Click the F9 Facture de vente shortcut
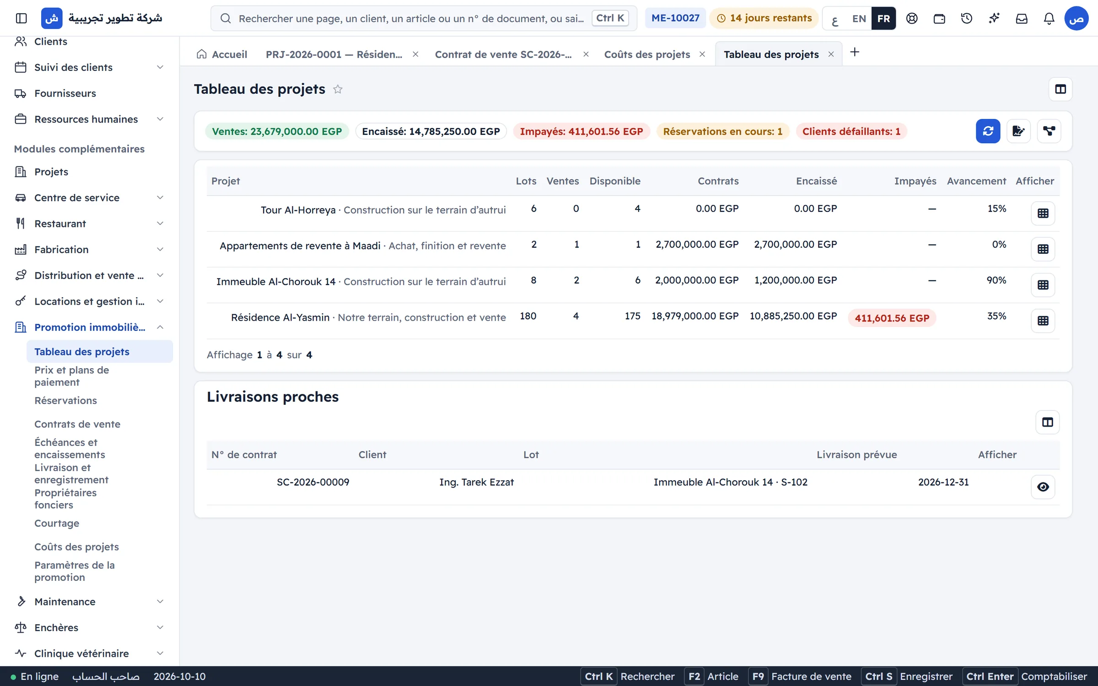The image size is (1098, 686). point(800,676)
